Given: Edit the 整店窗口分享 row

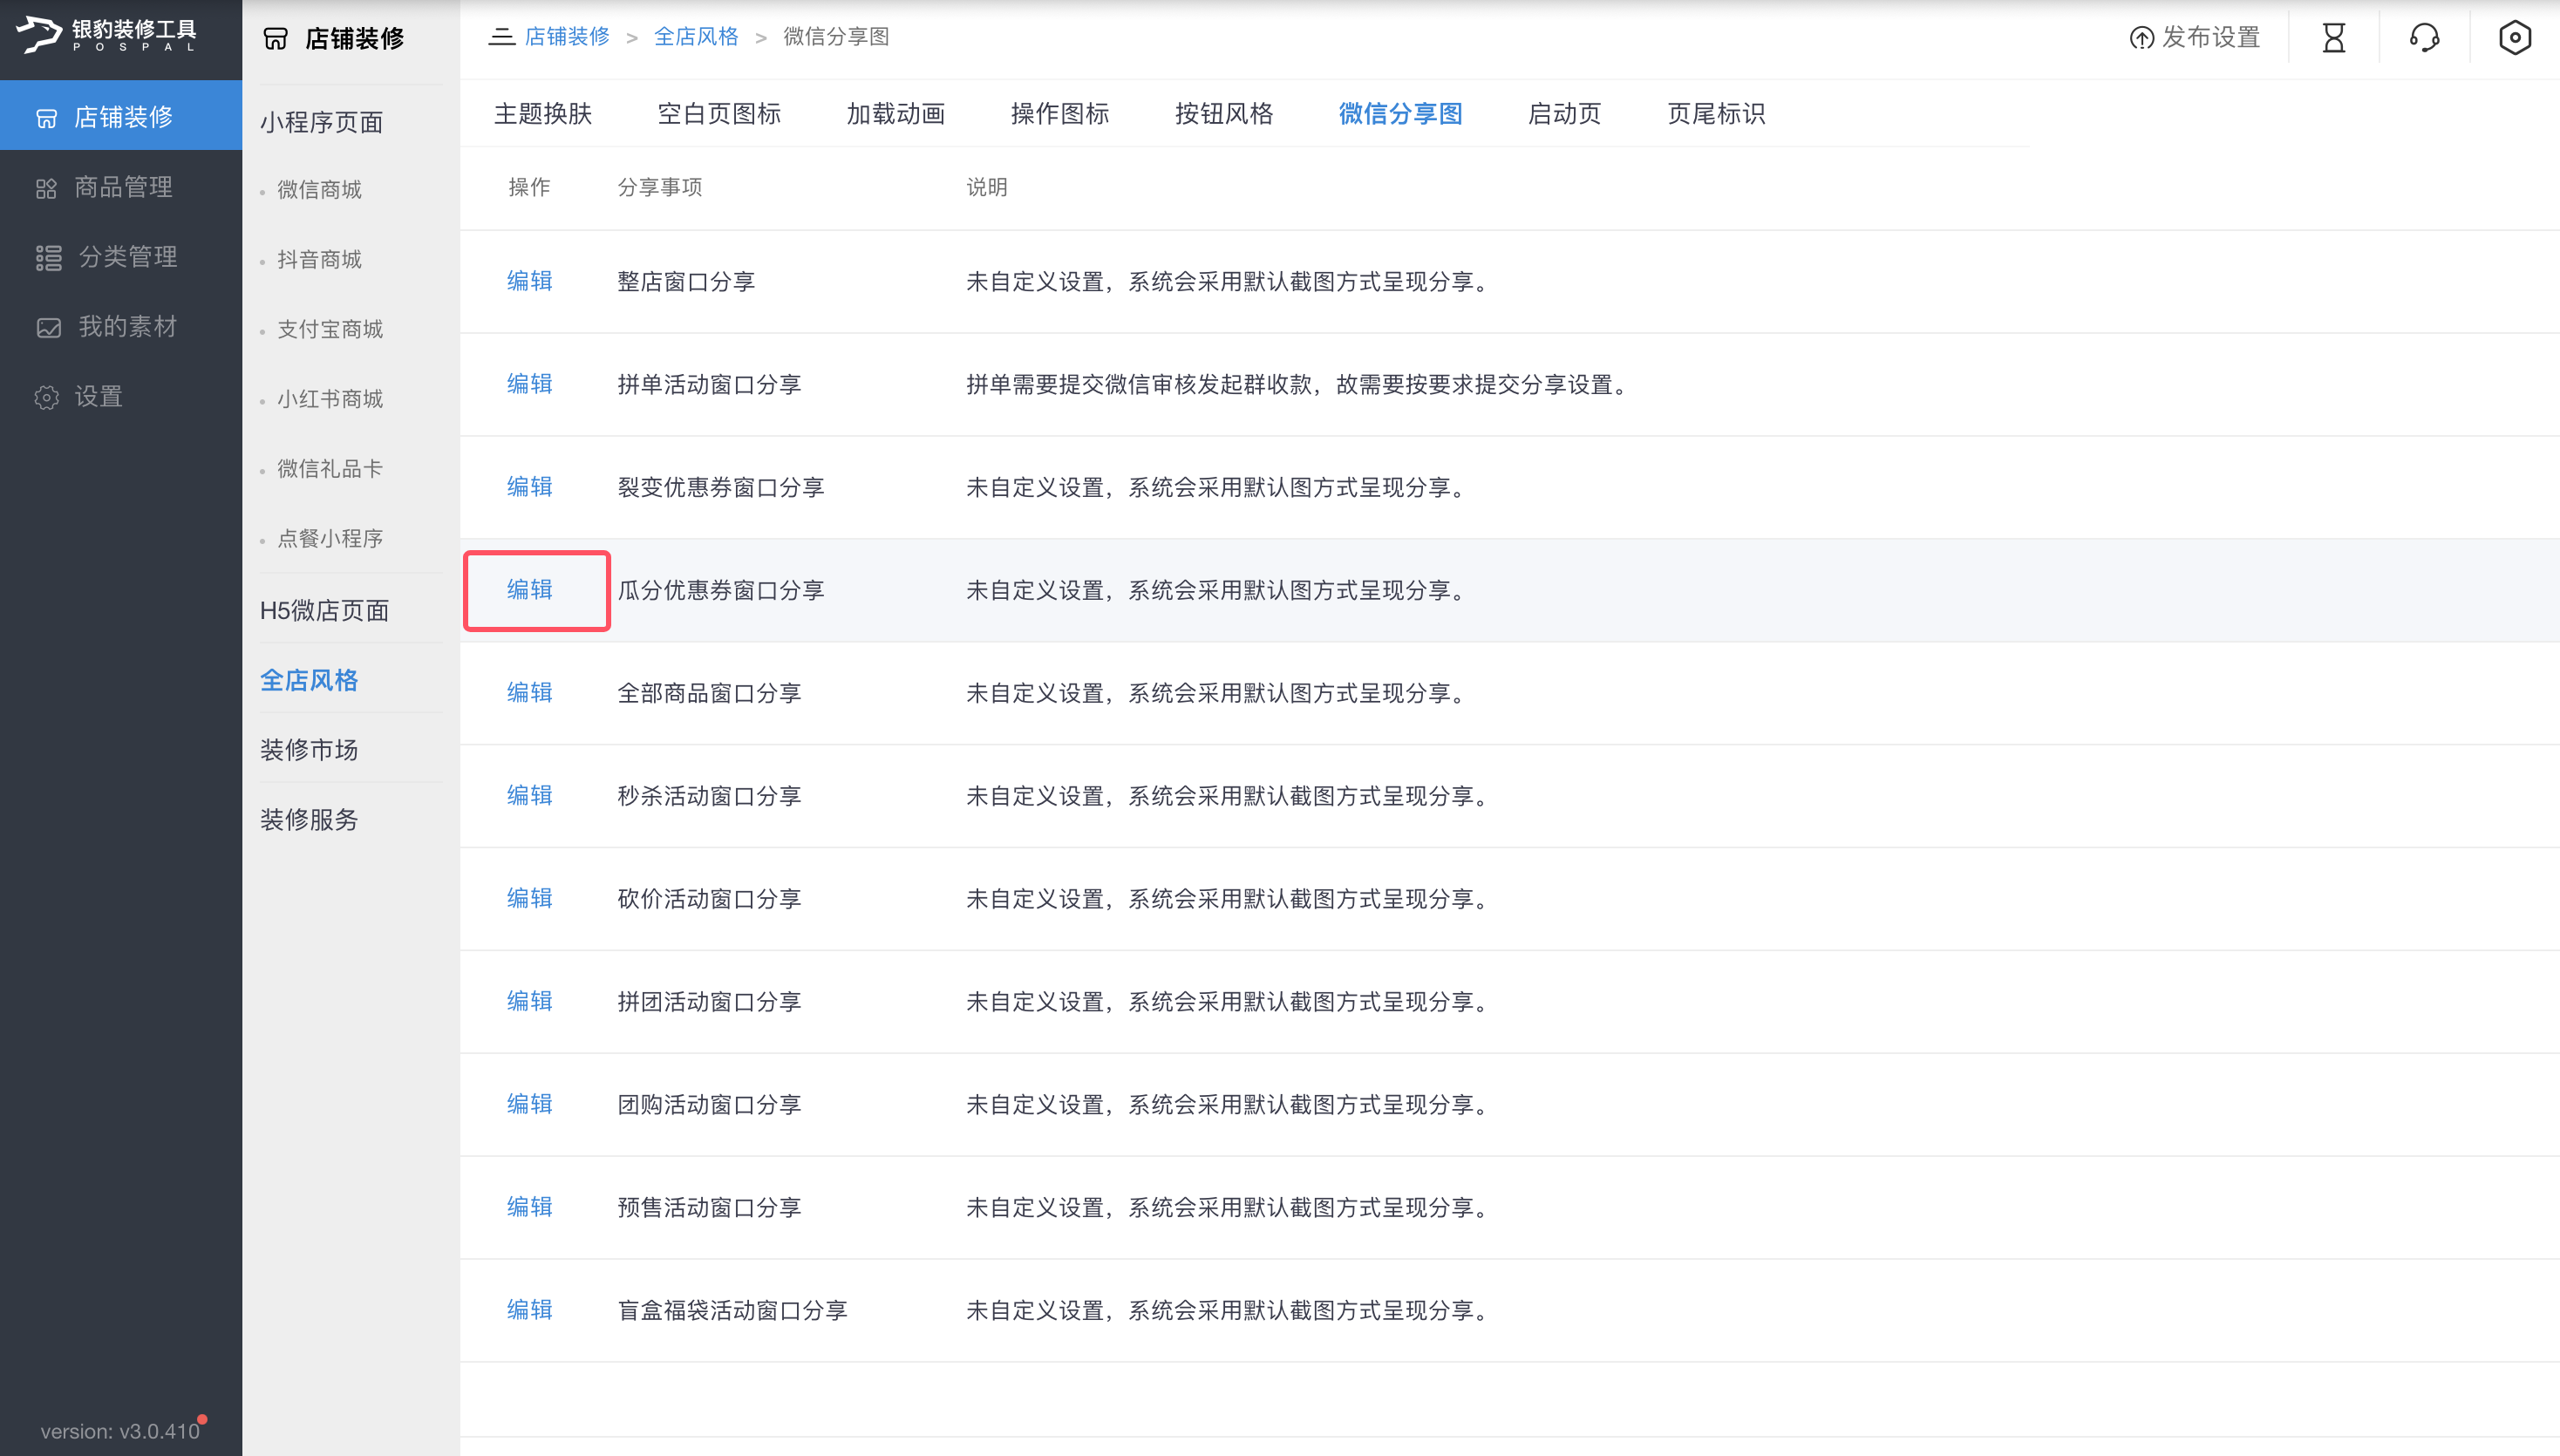Looking at the screenshot, I should [x=529, y=281].
